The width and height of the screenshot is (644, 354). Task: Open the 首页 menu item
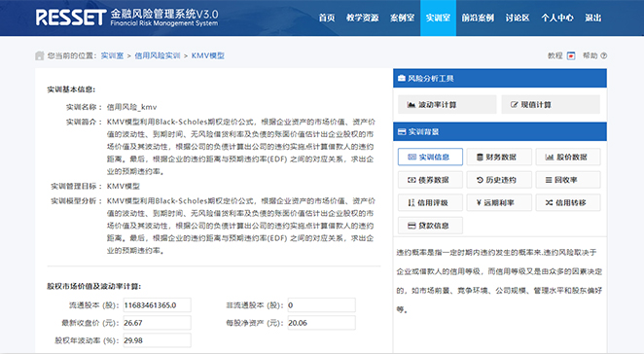[327, 18]
